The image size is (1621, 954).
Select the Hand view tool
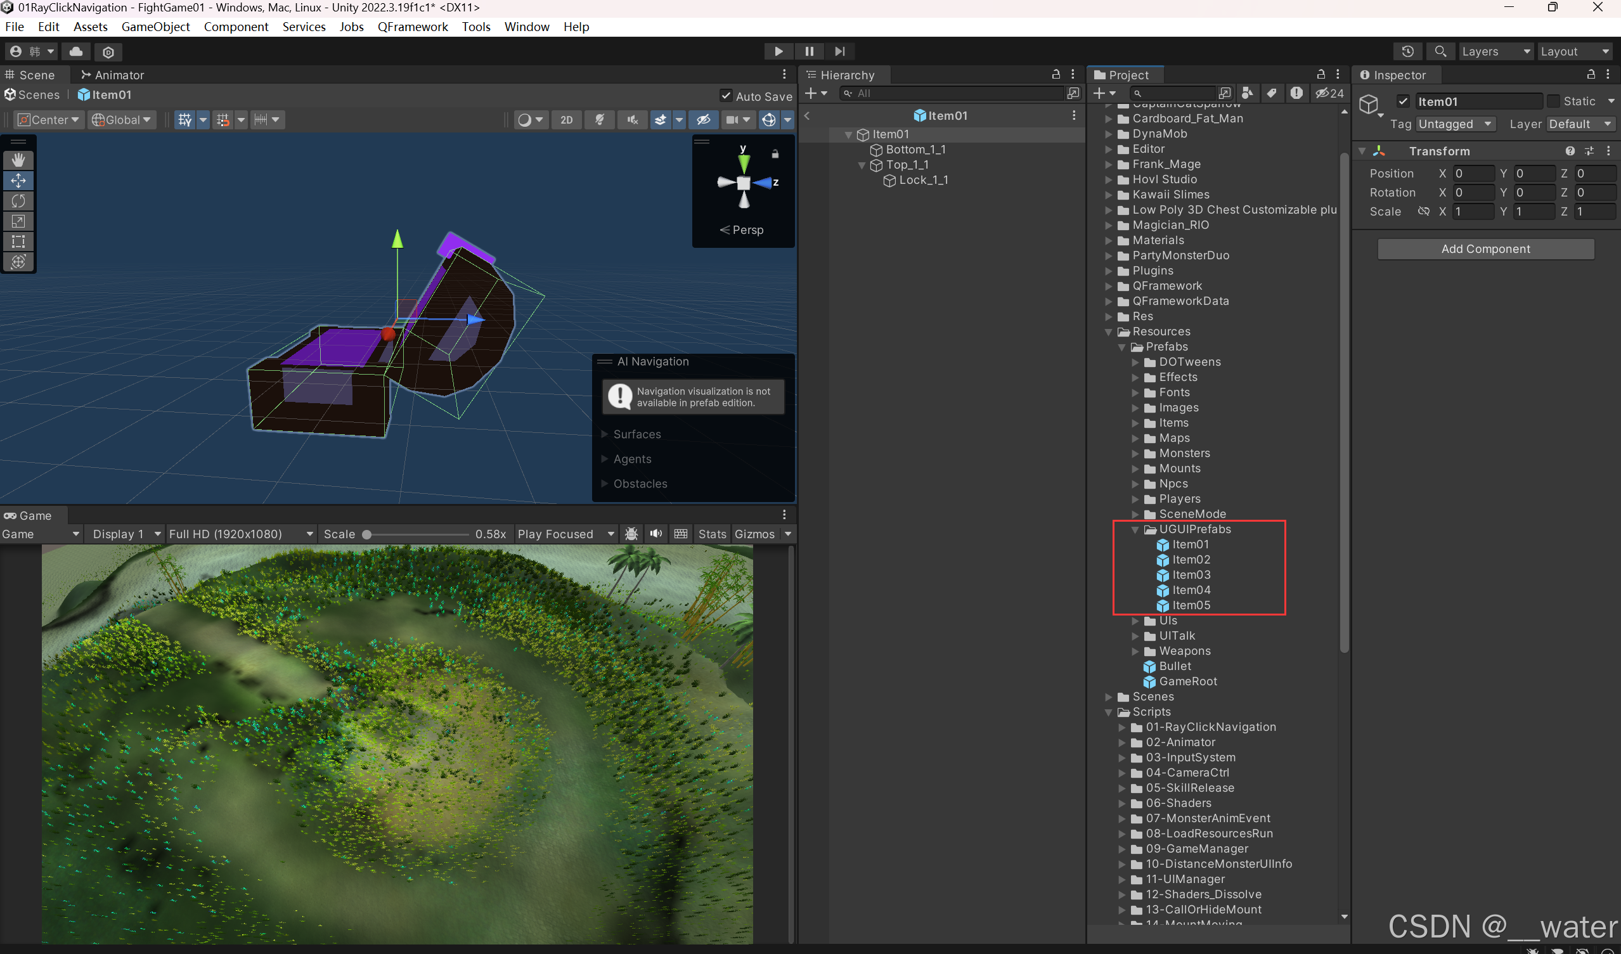click(18, 160)
